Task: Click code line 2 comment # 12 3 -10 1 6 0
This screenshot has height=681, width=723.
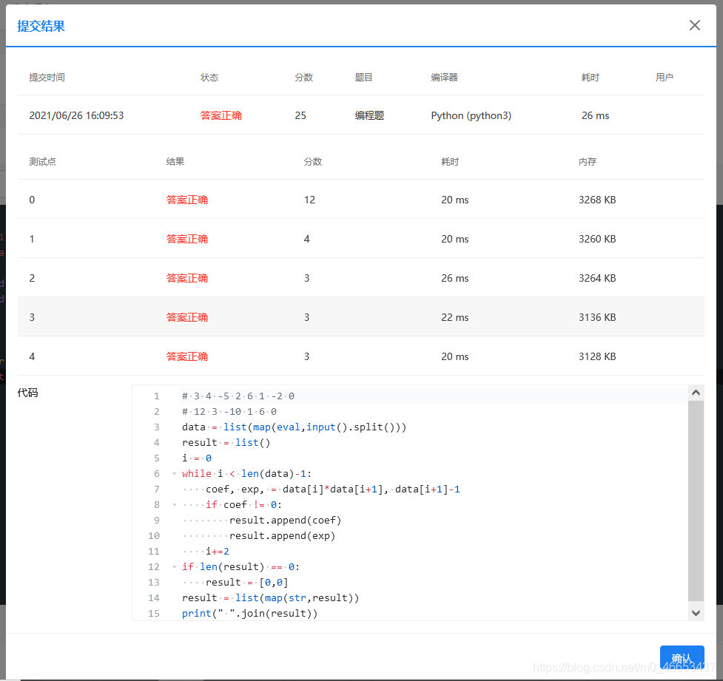Action: click(229, 412)
